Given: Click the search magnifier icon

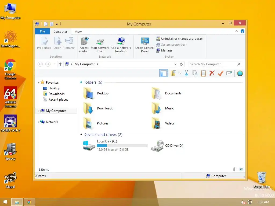Looking at the screenshot, I should [238, 64].
